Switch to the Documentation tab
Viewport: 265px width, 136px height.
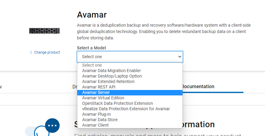pyautogui.click(x=198, y=87)
